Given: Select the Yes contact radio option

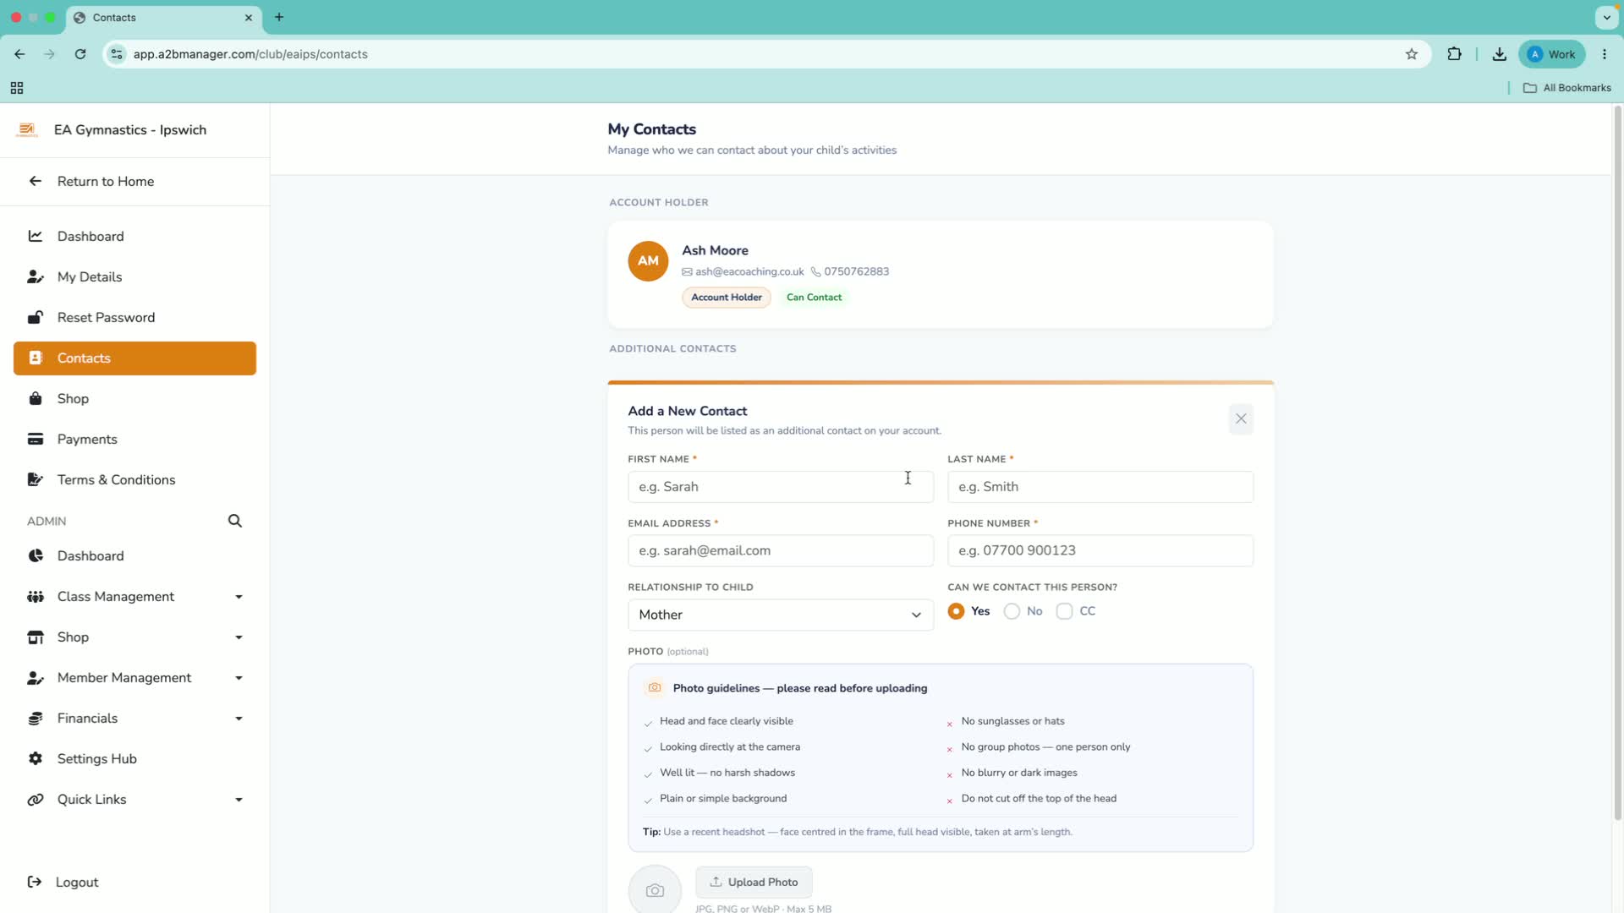Looking at the screenshot, I should coord(956,611).
